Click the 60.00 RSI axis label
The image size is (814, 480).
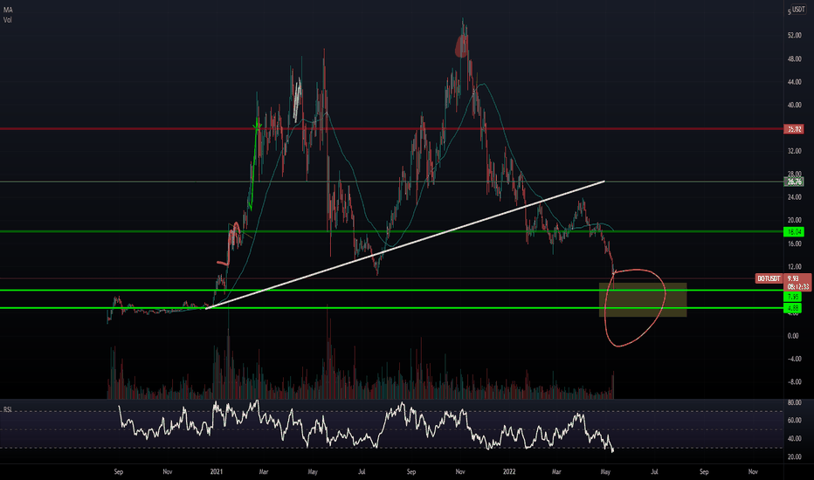click(794, 421)
